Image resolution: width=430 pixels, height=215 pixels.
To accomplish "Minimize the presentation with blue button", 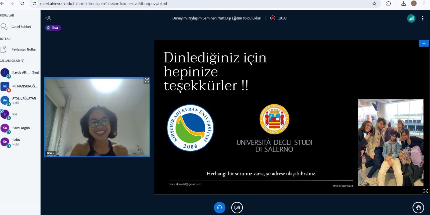I will [424, 43].
